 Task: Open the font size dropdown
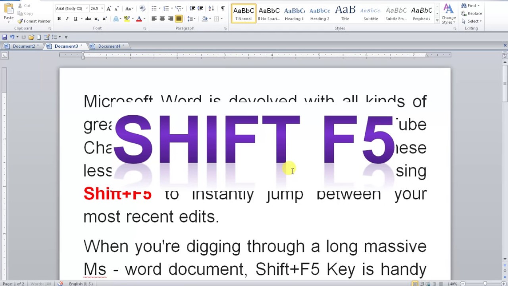tap(102, 8)
